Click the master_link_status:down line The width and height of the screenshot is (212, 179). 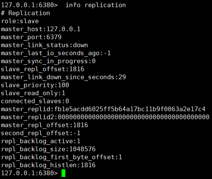[44, 45]
